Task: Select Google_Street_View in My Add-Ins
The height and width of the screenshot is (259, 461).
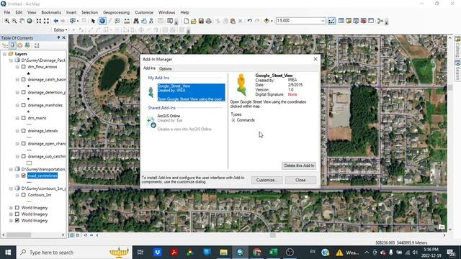Action: pos(186,93)
